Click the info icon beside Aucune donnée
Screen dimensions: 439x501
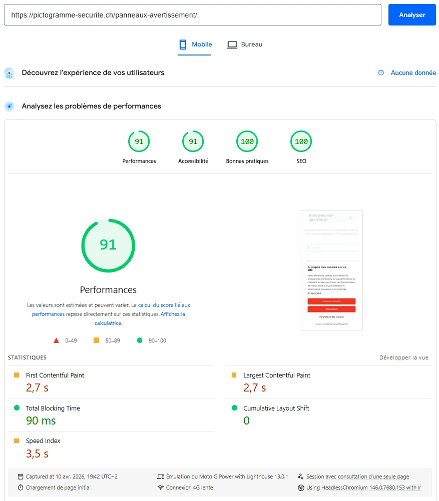tap(381, 72)
